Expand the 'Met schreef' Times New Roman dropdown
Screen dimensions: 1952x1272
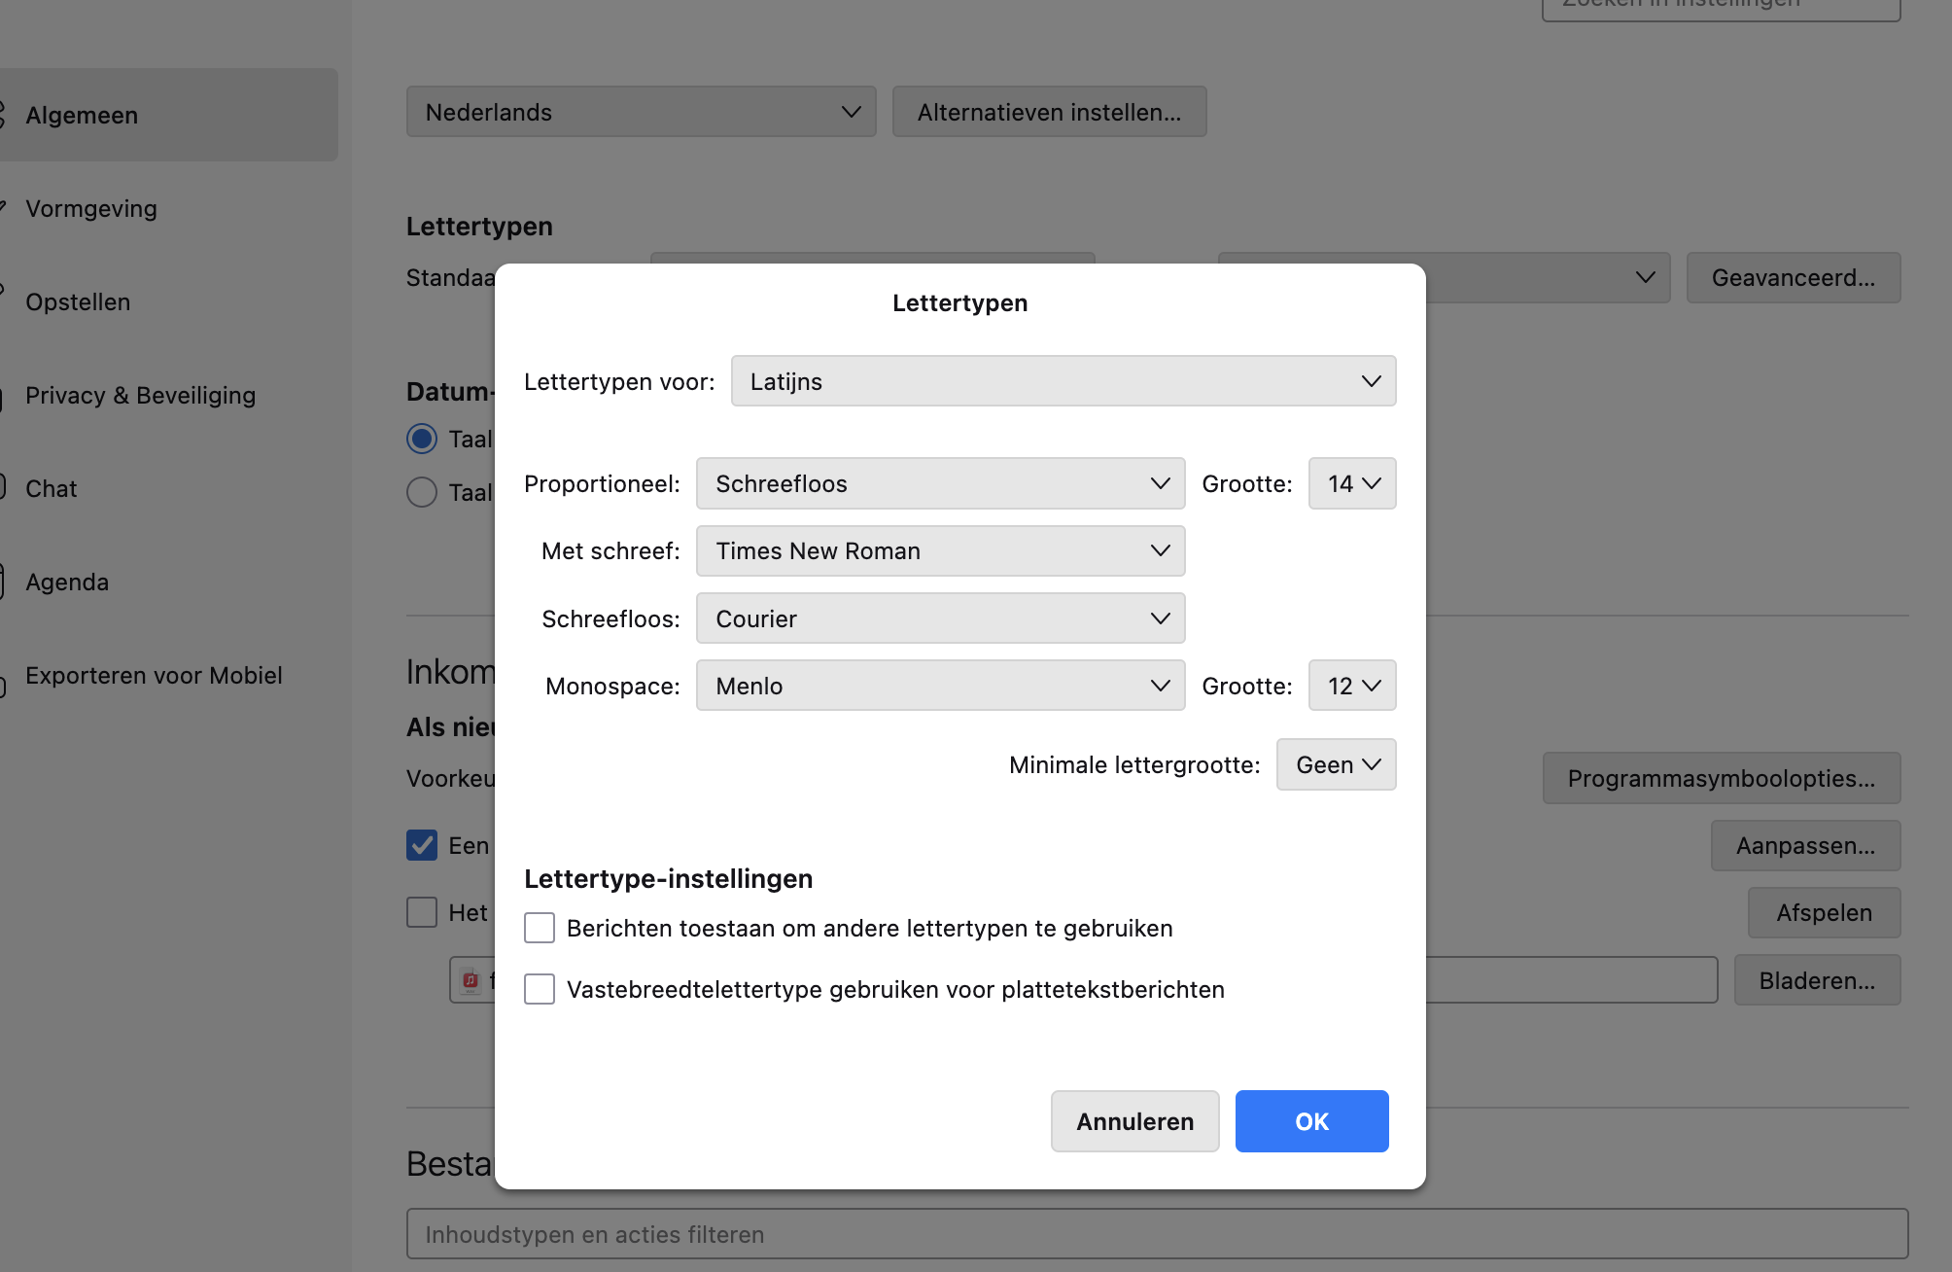940,550
